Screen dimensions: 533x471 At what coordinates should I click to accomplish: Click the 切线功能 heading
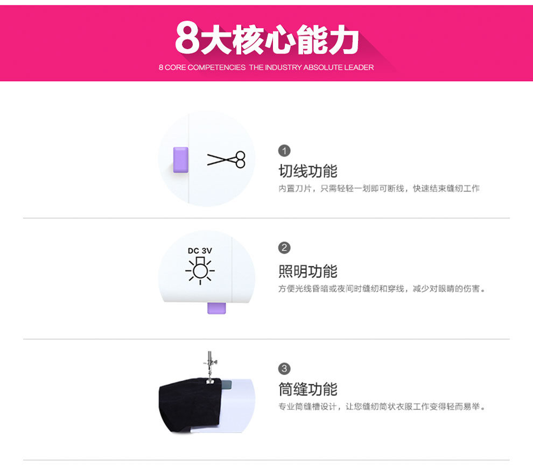point(307,171)
